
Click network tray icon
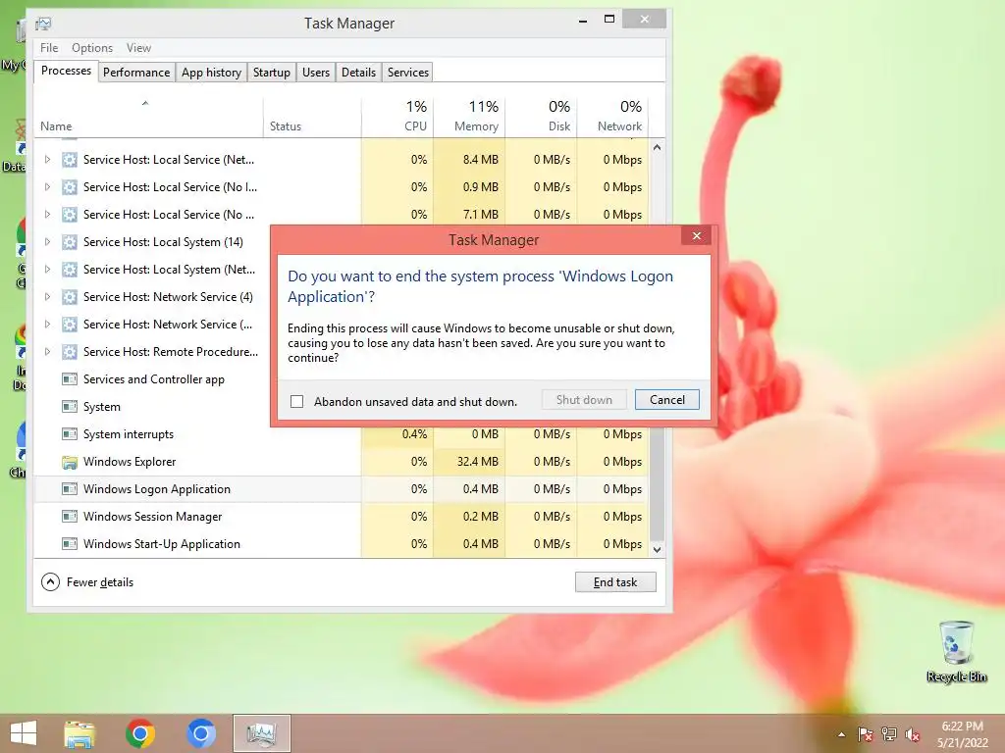click(889, 734)
